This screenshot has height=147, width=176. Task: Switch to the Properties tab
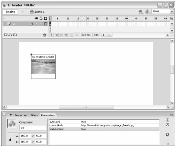[21, 115]
